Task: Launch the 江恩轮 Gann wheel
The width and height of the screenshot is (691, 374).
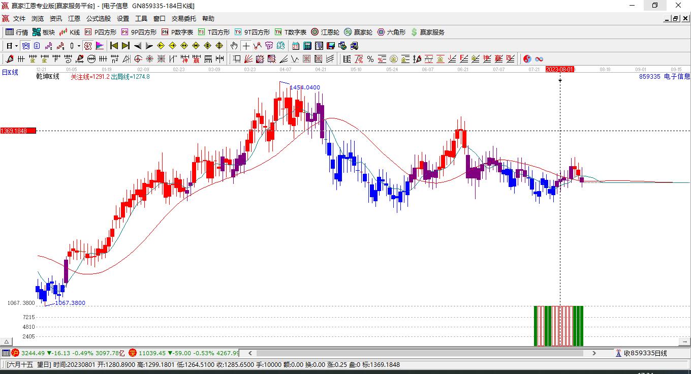Action: coord(325,32)
